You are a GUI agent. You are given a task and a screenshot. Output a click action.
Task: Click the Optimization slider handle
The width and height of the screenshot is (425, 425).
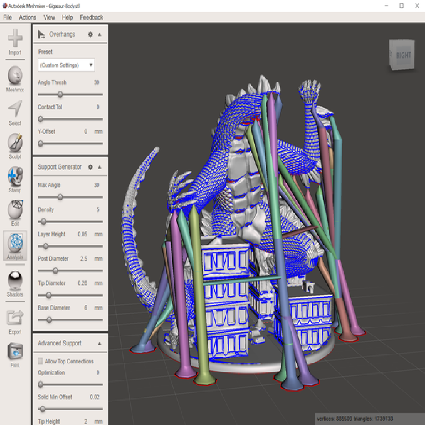click(x=40, y=384)
